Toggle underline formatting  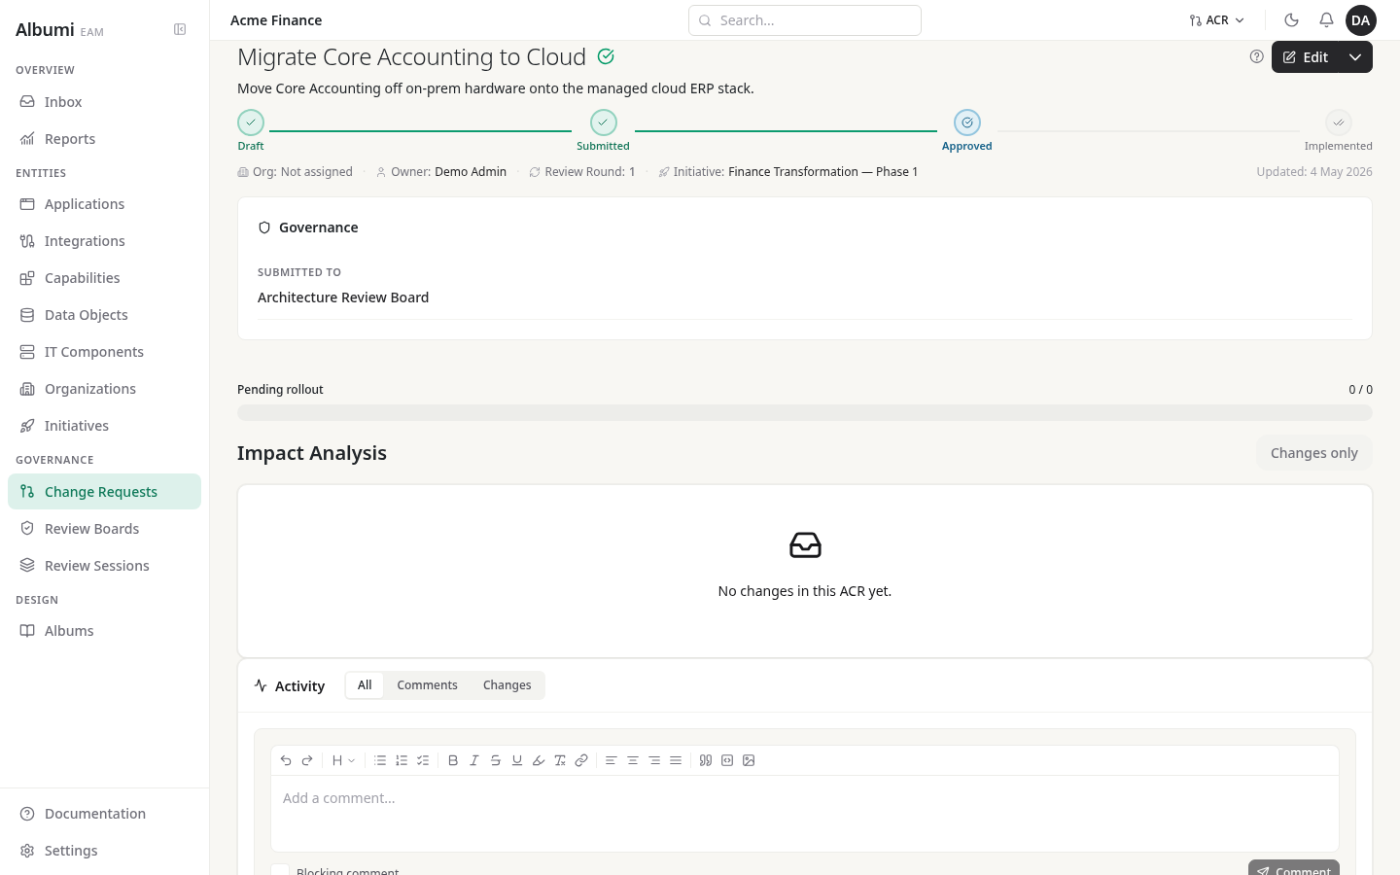point(517,760)
